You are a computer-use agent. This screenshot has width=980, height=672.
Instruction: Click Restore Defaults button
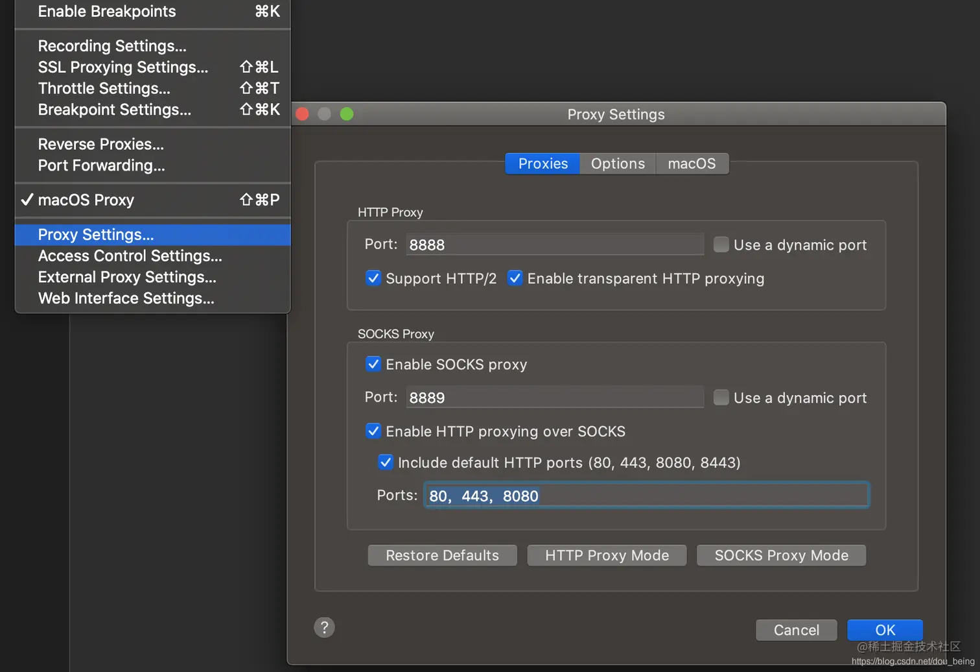[x=442, y=555]
